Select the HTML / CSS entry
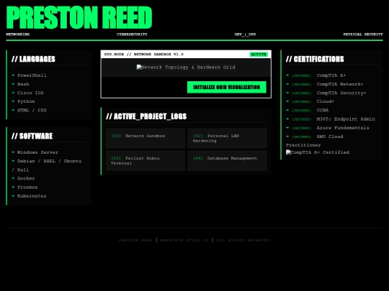The width and height of the screenshot is (389, 291). tap(32, 110)
